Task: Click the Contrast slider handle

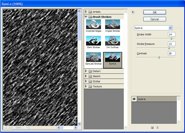Action: point(159,57)
